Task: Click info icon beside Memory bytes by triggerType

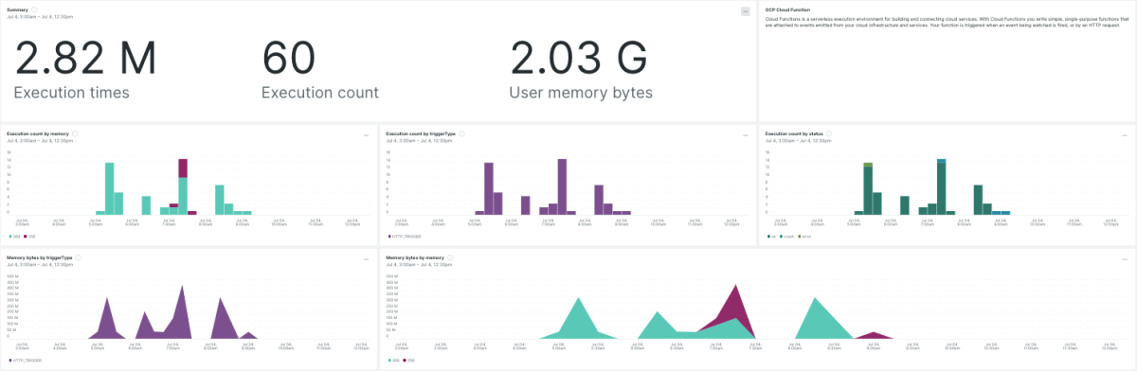Action: [77, 256]
